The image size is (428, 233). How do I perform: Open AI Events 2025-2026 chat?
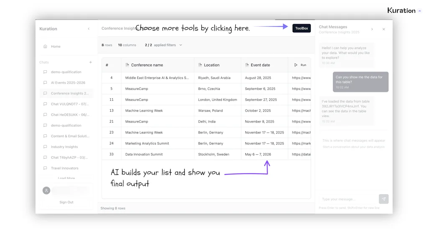(66, 82)
